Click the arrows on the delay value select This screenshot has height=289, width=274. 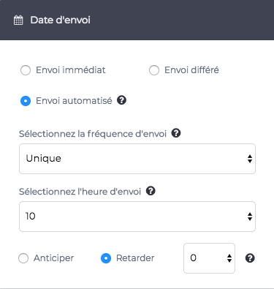(229, 258)
